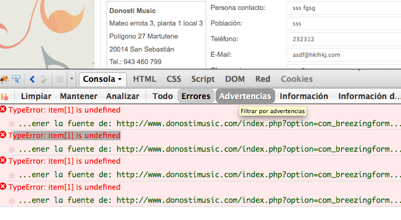The width and height of the screenshot is (401, 220).
Task: Open the small dropdown arrow beside command line icon
Action: [x=72, y=79]
